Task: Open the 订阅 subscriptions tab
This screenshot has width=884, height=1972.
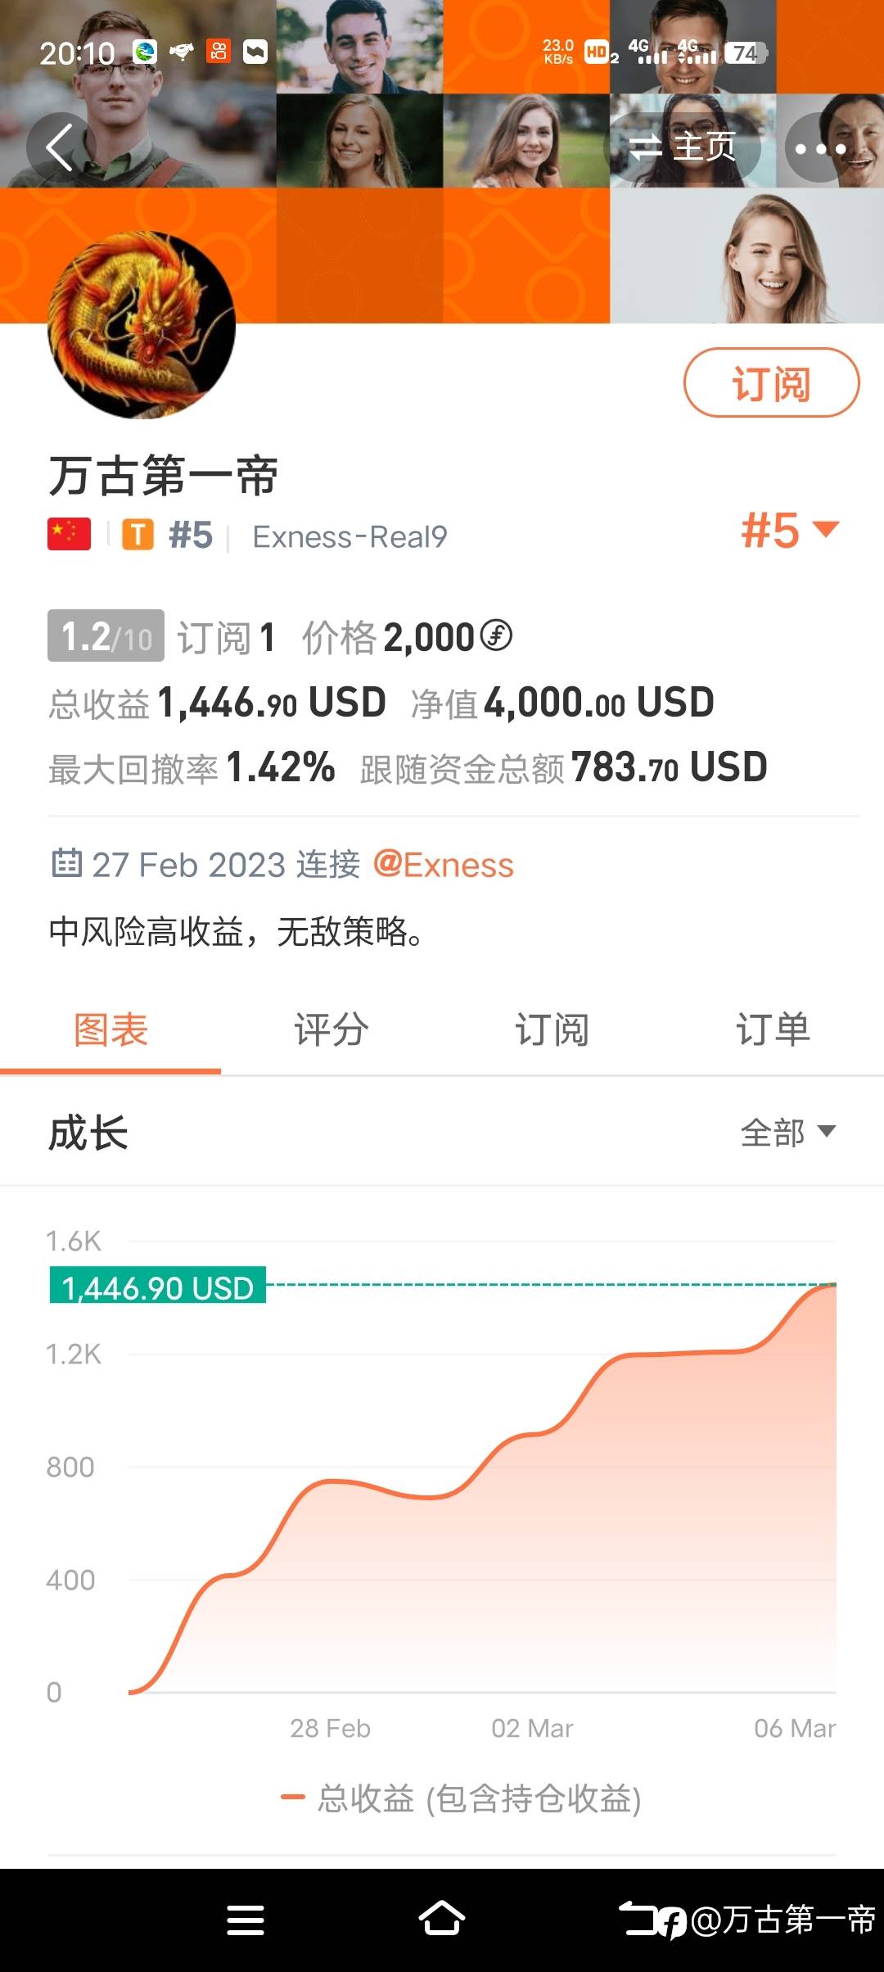Action: (x=552, y=1030)
